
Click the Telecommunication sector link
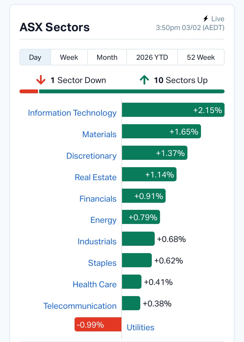point(80,306)
